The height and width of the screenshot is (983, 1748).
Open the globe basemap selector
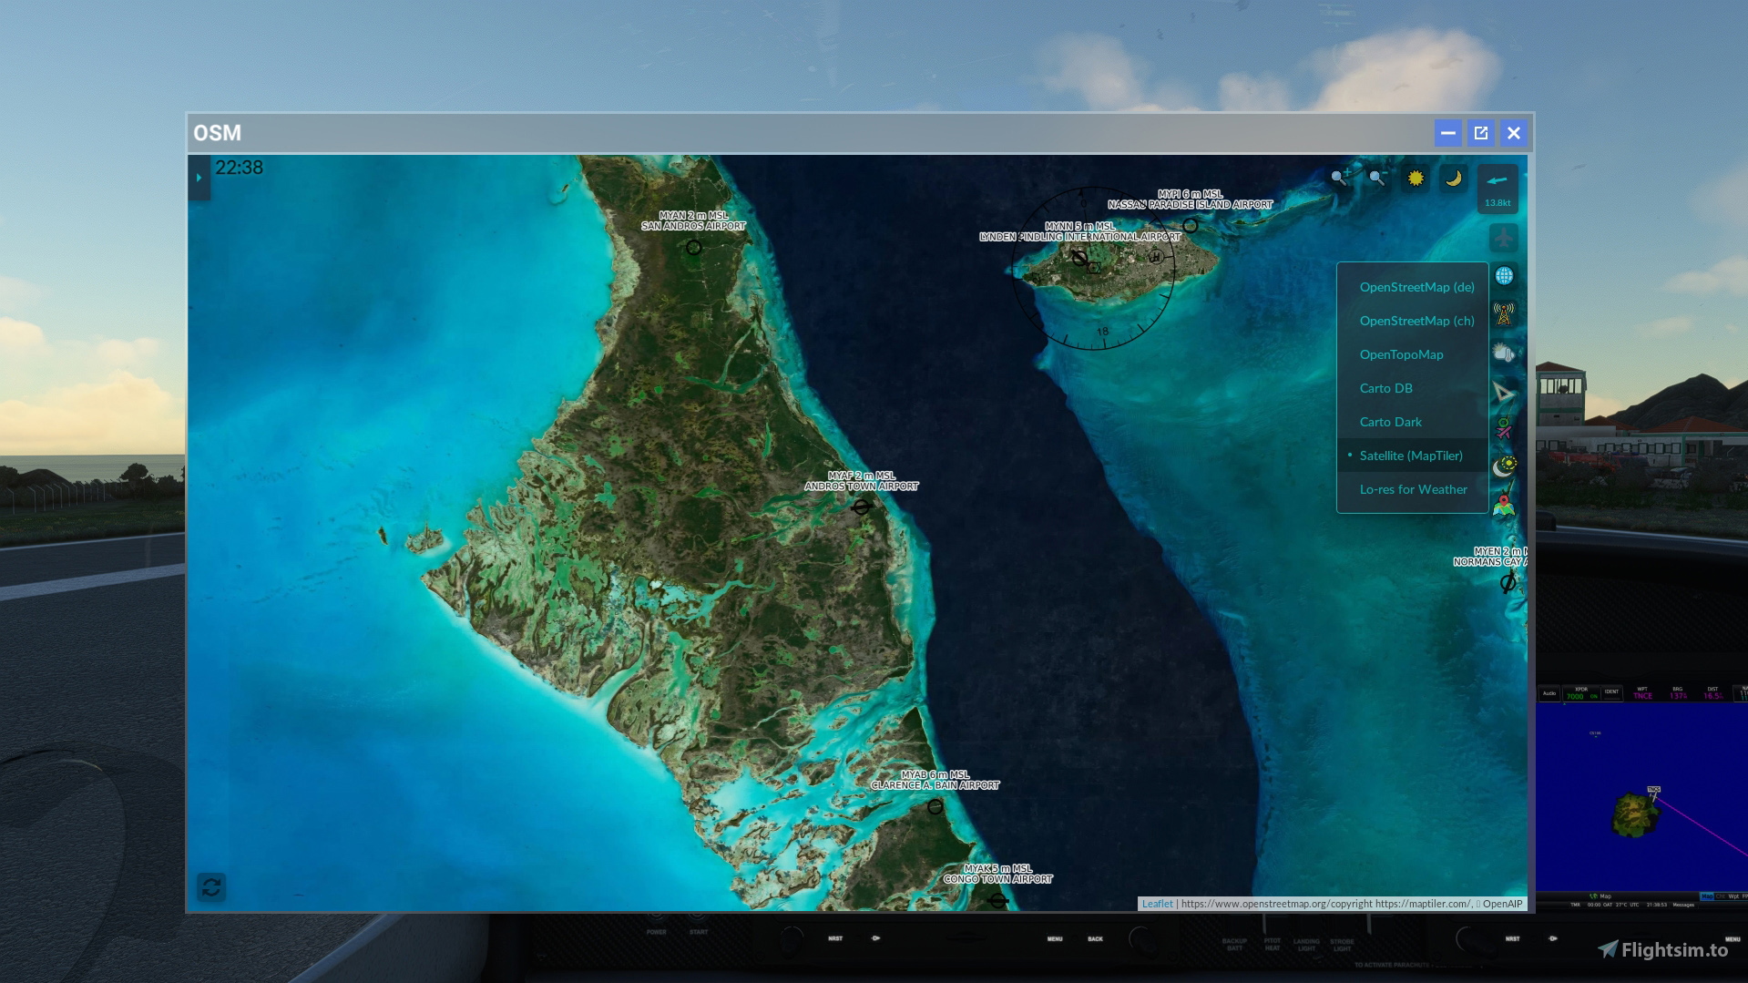point(1504,275)
